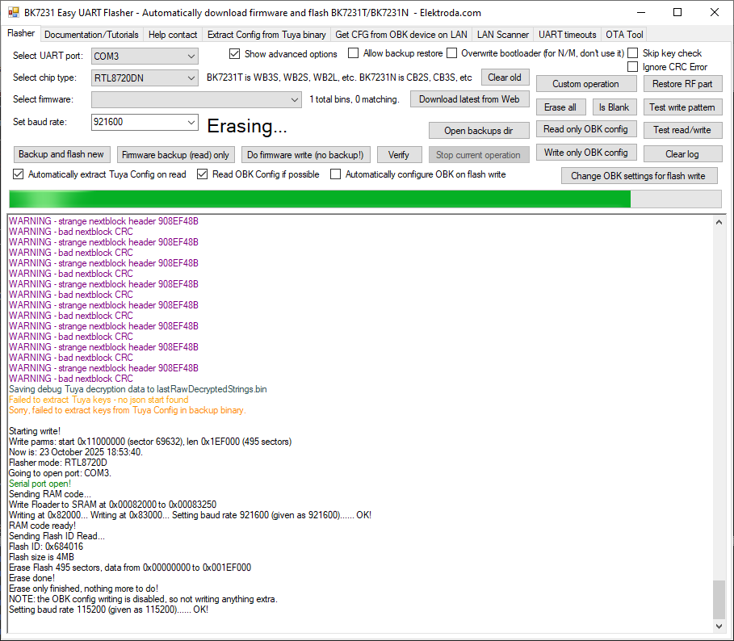Open the baud rate 921600 dropdown
The height and width of the screenshot is (641, 734).
145,122
